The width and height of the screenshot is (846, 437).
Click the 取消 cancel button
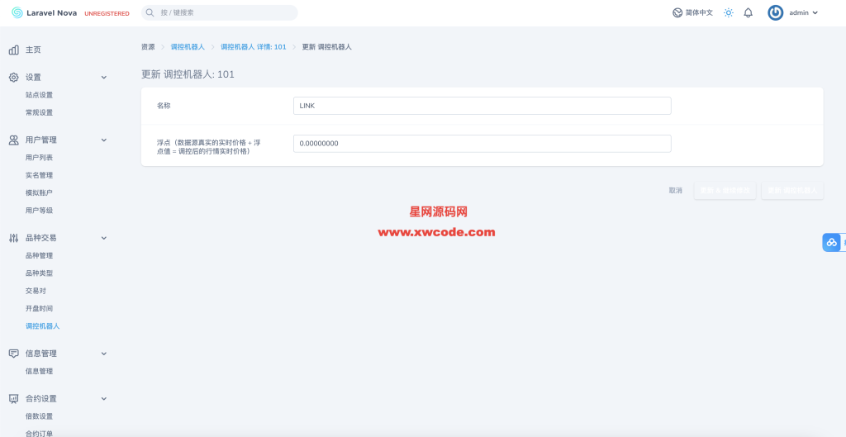[x=675, y=191]
